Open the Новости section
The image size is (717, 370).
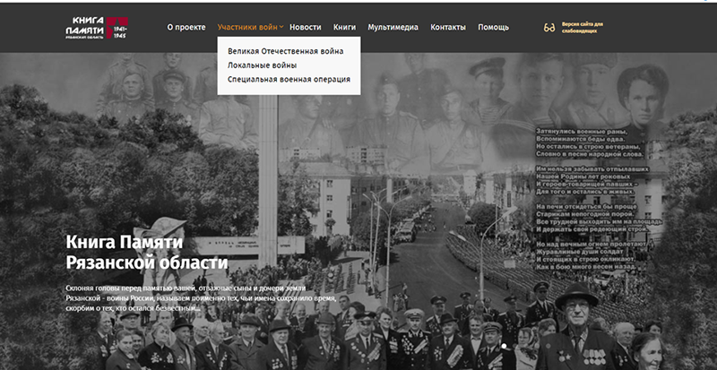coord(306,28)
